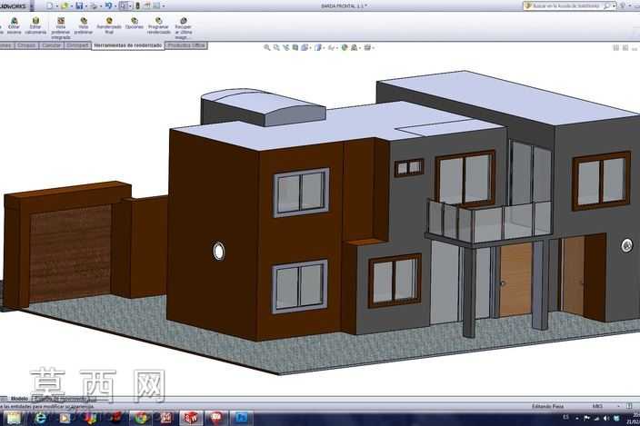Viewport: 640px width, 426px height.
Task: Open the View settings dropdown arrow
Action: tap(373, 48)
